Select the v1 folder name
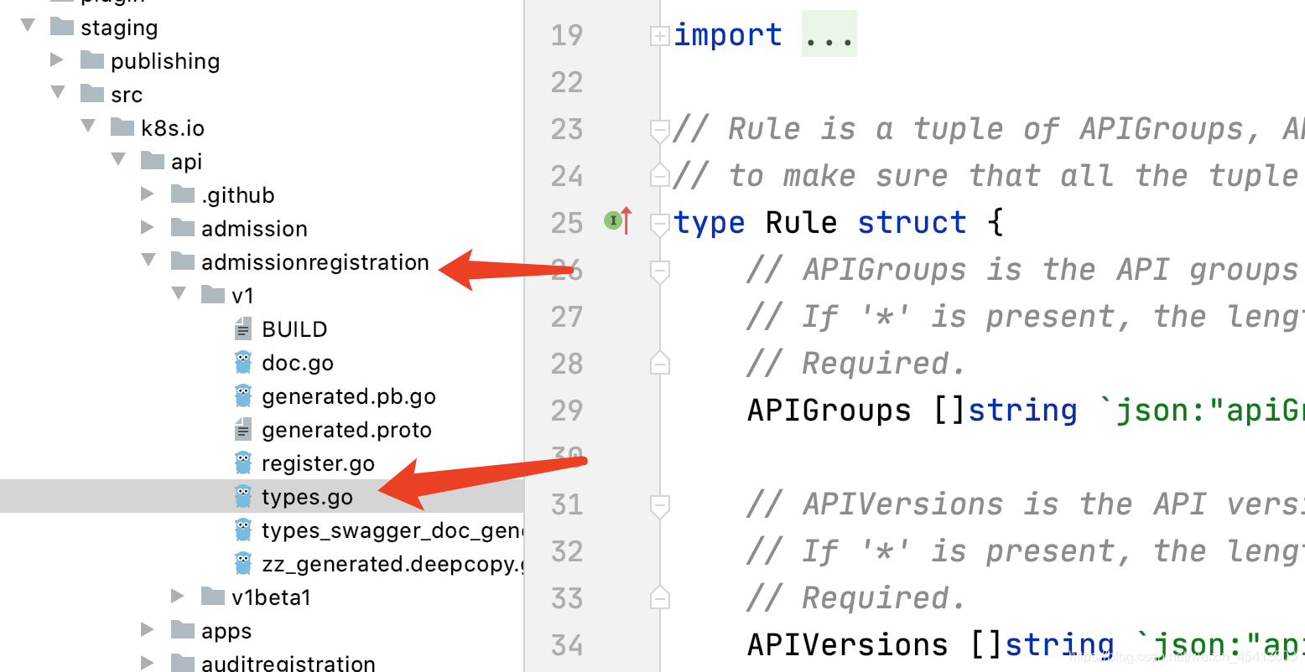This screenshot has height=672, width=1305. pos(242,296)
